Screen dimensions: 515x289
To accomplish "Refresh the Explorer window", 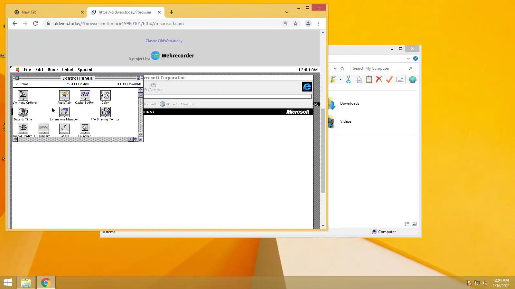I will 342,68.
